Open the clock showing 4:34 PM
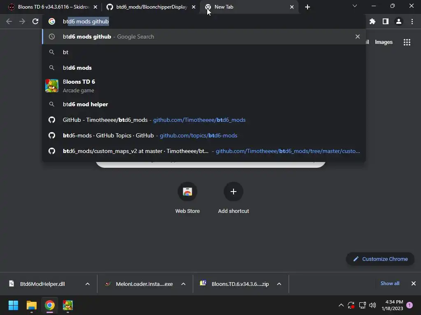Viewport: 421px width, 315px height. (x=392, y=305)
